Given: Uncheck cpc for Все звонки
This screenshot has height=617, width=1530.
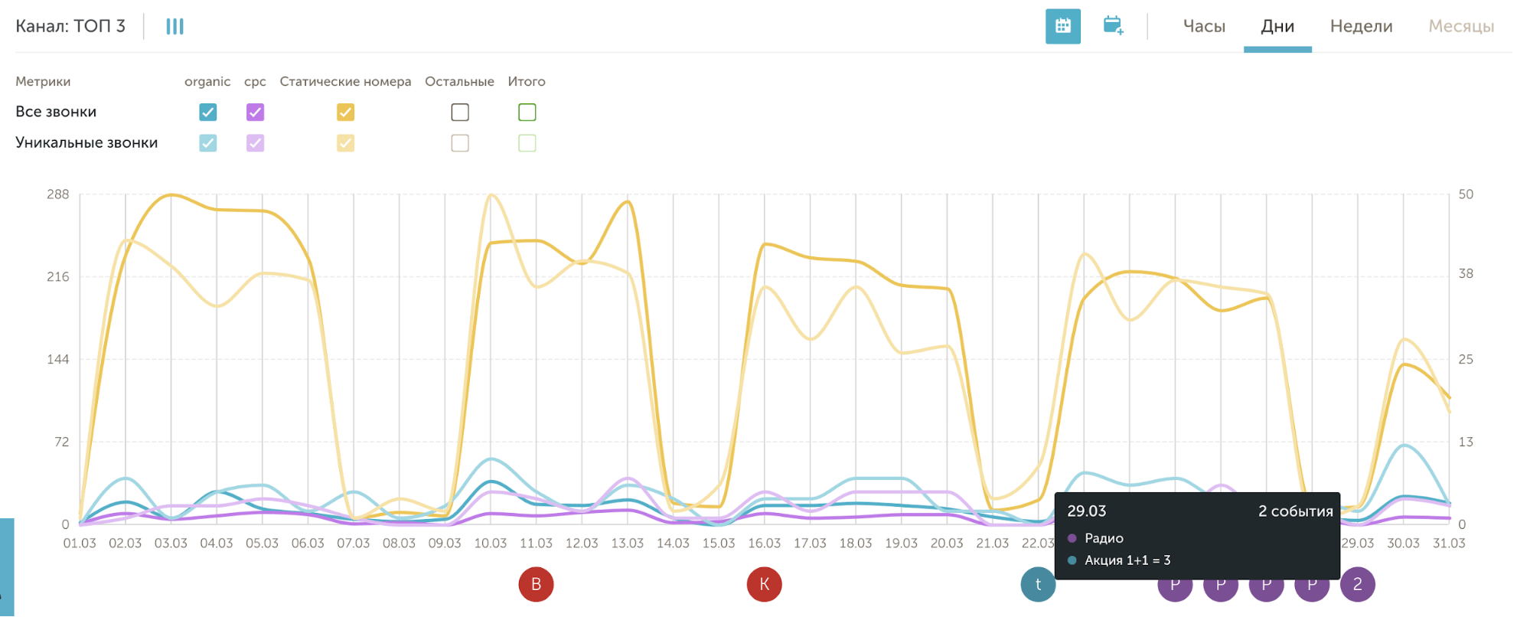Looking at the screenshot, I should (x=255, y=113).
